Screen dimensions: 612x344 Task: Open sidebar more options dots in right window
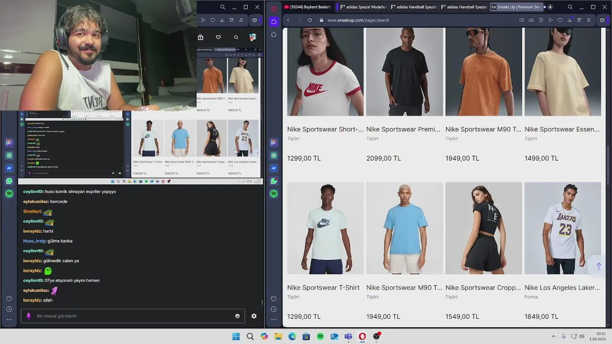click(273, 319)
